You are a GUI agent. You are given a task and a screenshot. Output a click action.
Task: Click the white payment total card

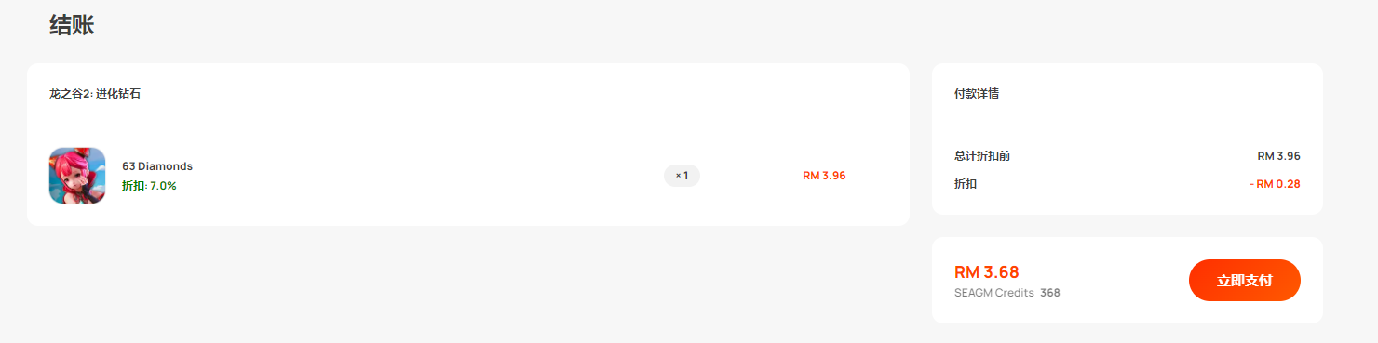tap(1128, 281)
